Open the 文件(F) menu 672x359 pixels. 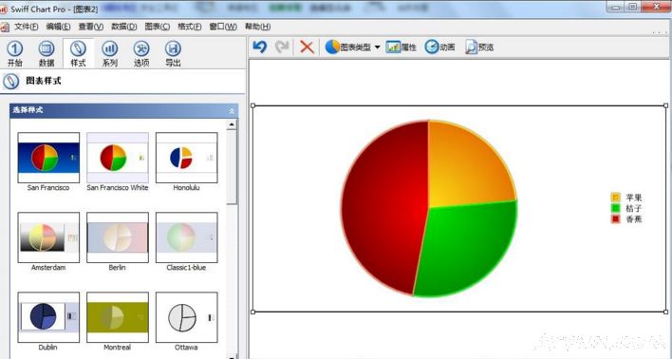(x=27, y=27)
